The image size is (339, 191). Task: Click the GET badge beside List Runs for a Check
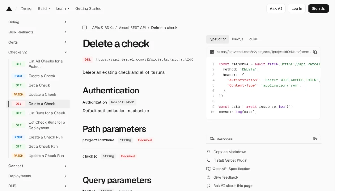[x=19, y=113]
